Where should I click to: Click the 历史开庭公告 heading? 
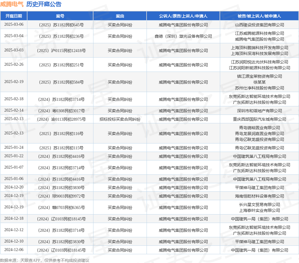[44, 4]
